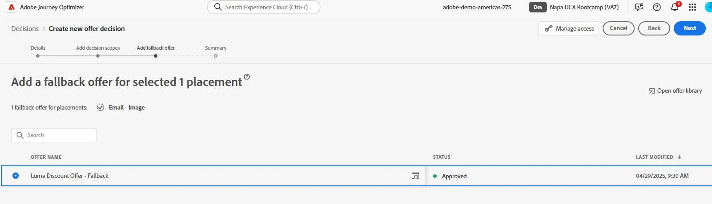This screenshot has width=712, height=204.
Task: Click the help icon beside placement heading
Action: [x=247, y=77]
